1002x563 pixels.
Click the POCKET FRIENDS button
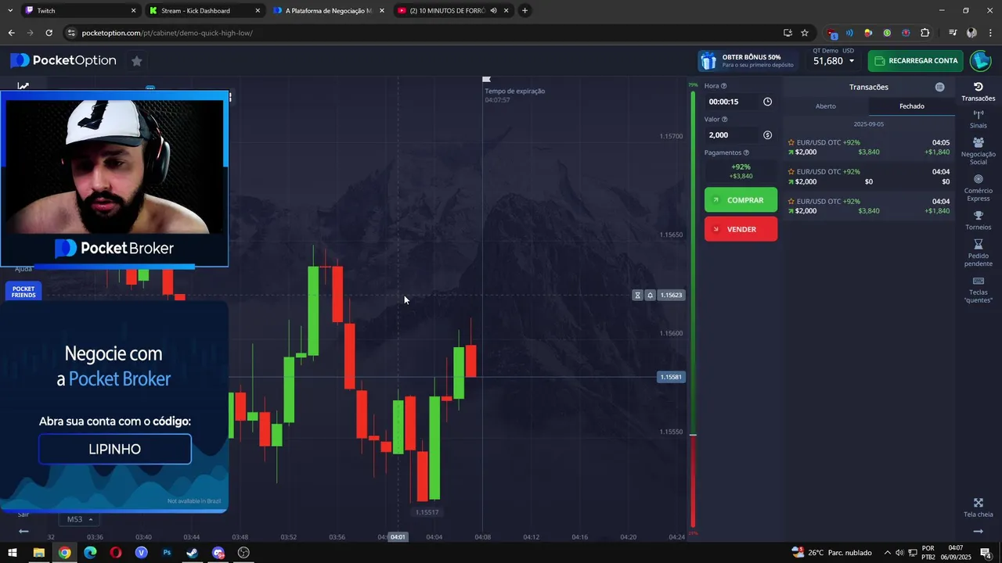[x=23, y=292]
